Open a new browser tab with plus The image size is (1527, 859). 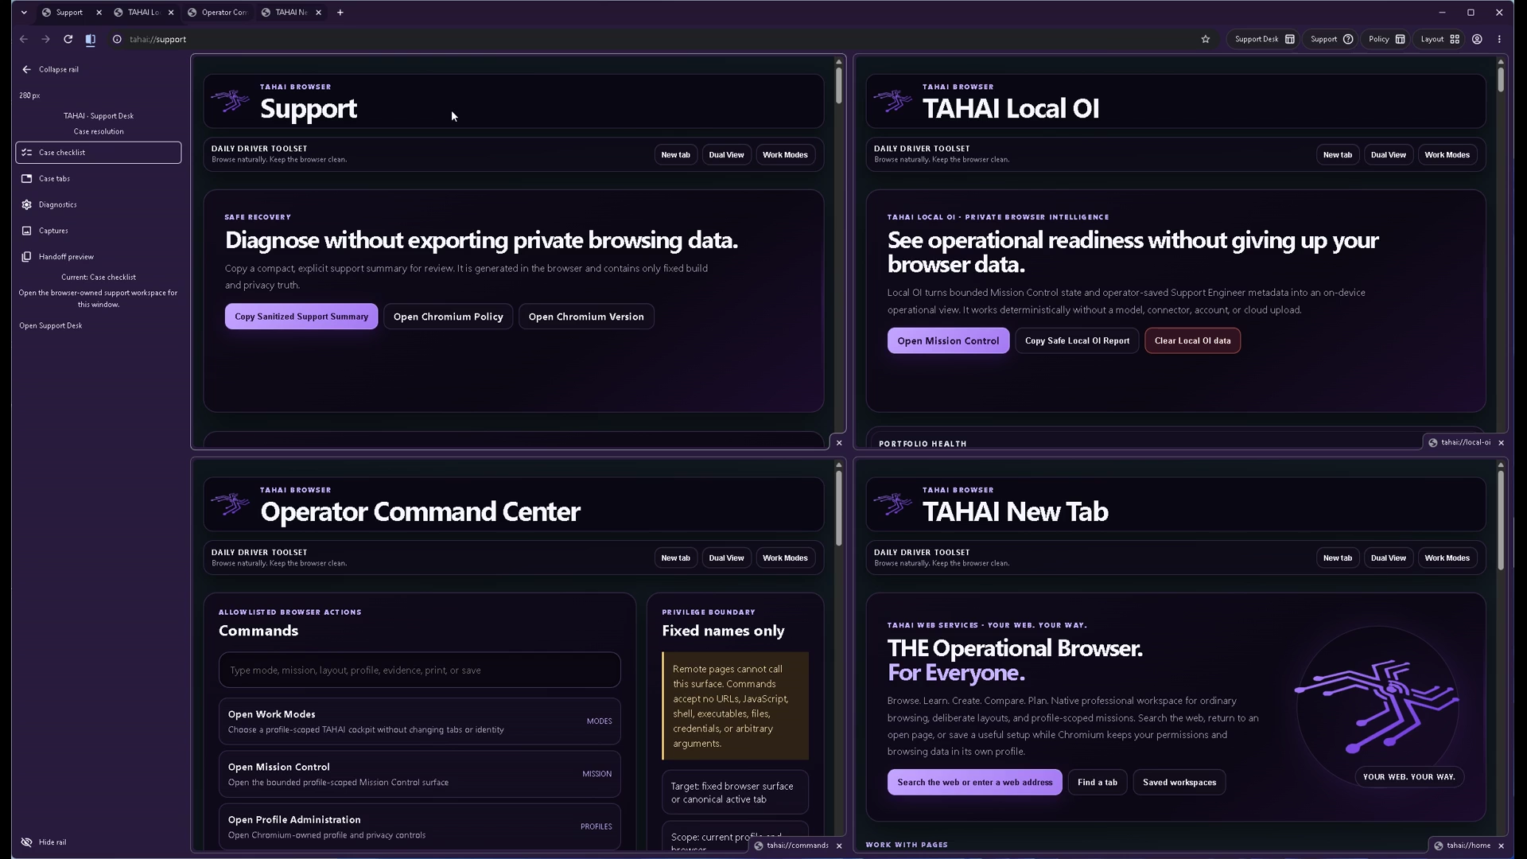(340, 13)
